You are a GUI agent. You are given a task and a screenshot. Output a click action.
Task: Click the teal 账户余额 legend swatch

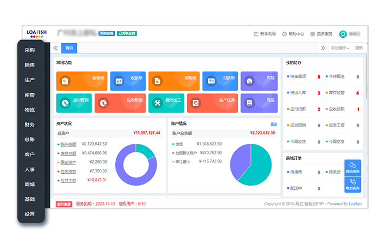click(57, 144)
